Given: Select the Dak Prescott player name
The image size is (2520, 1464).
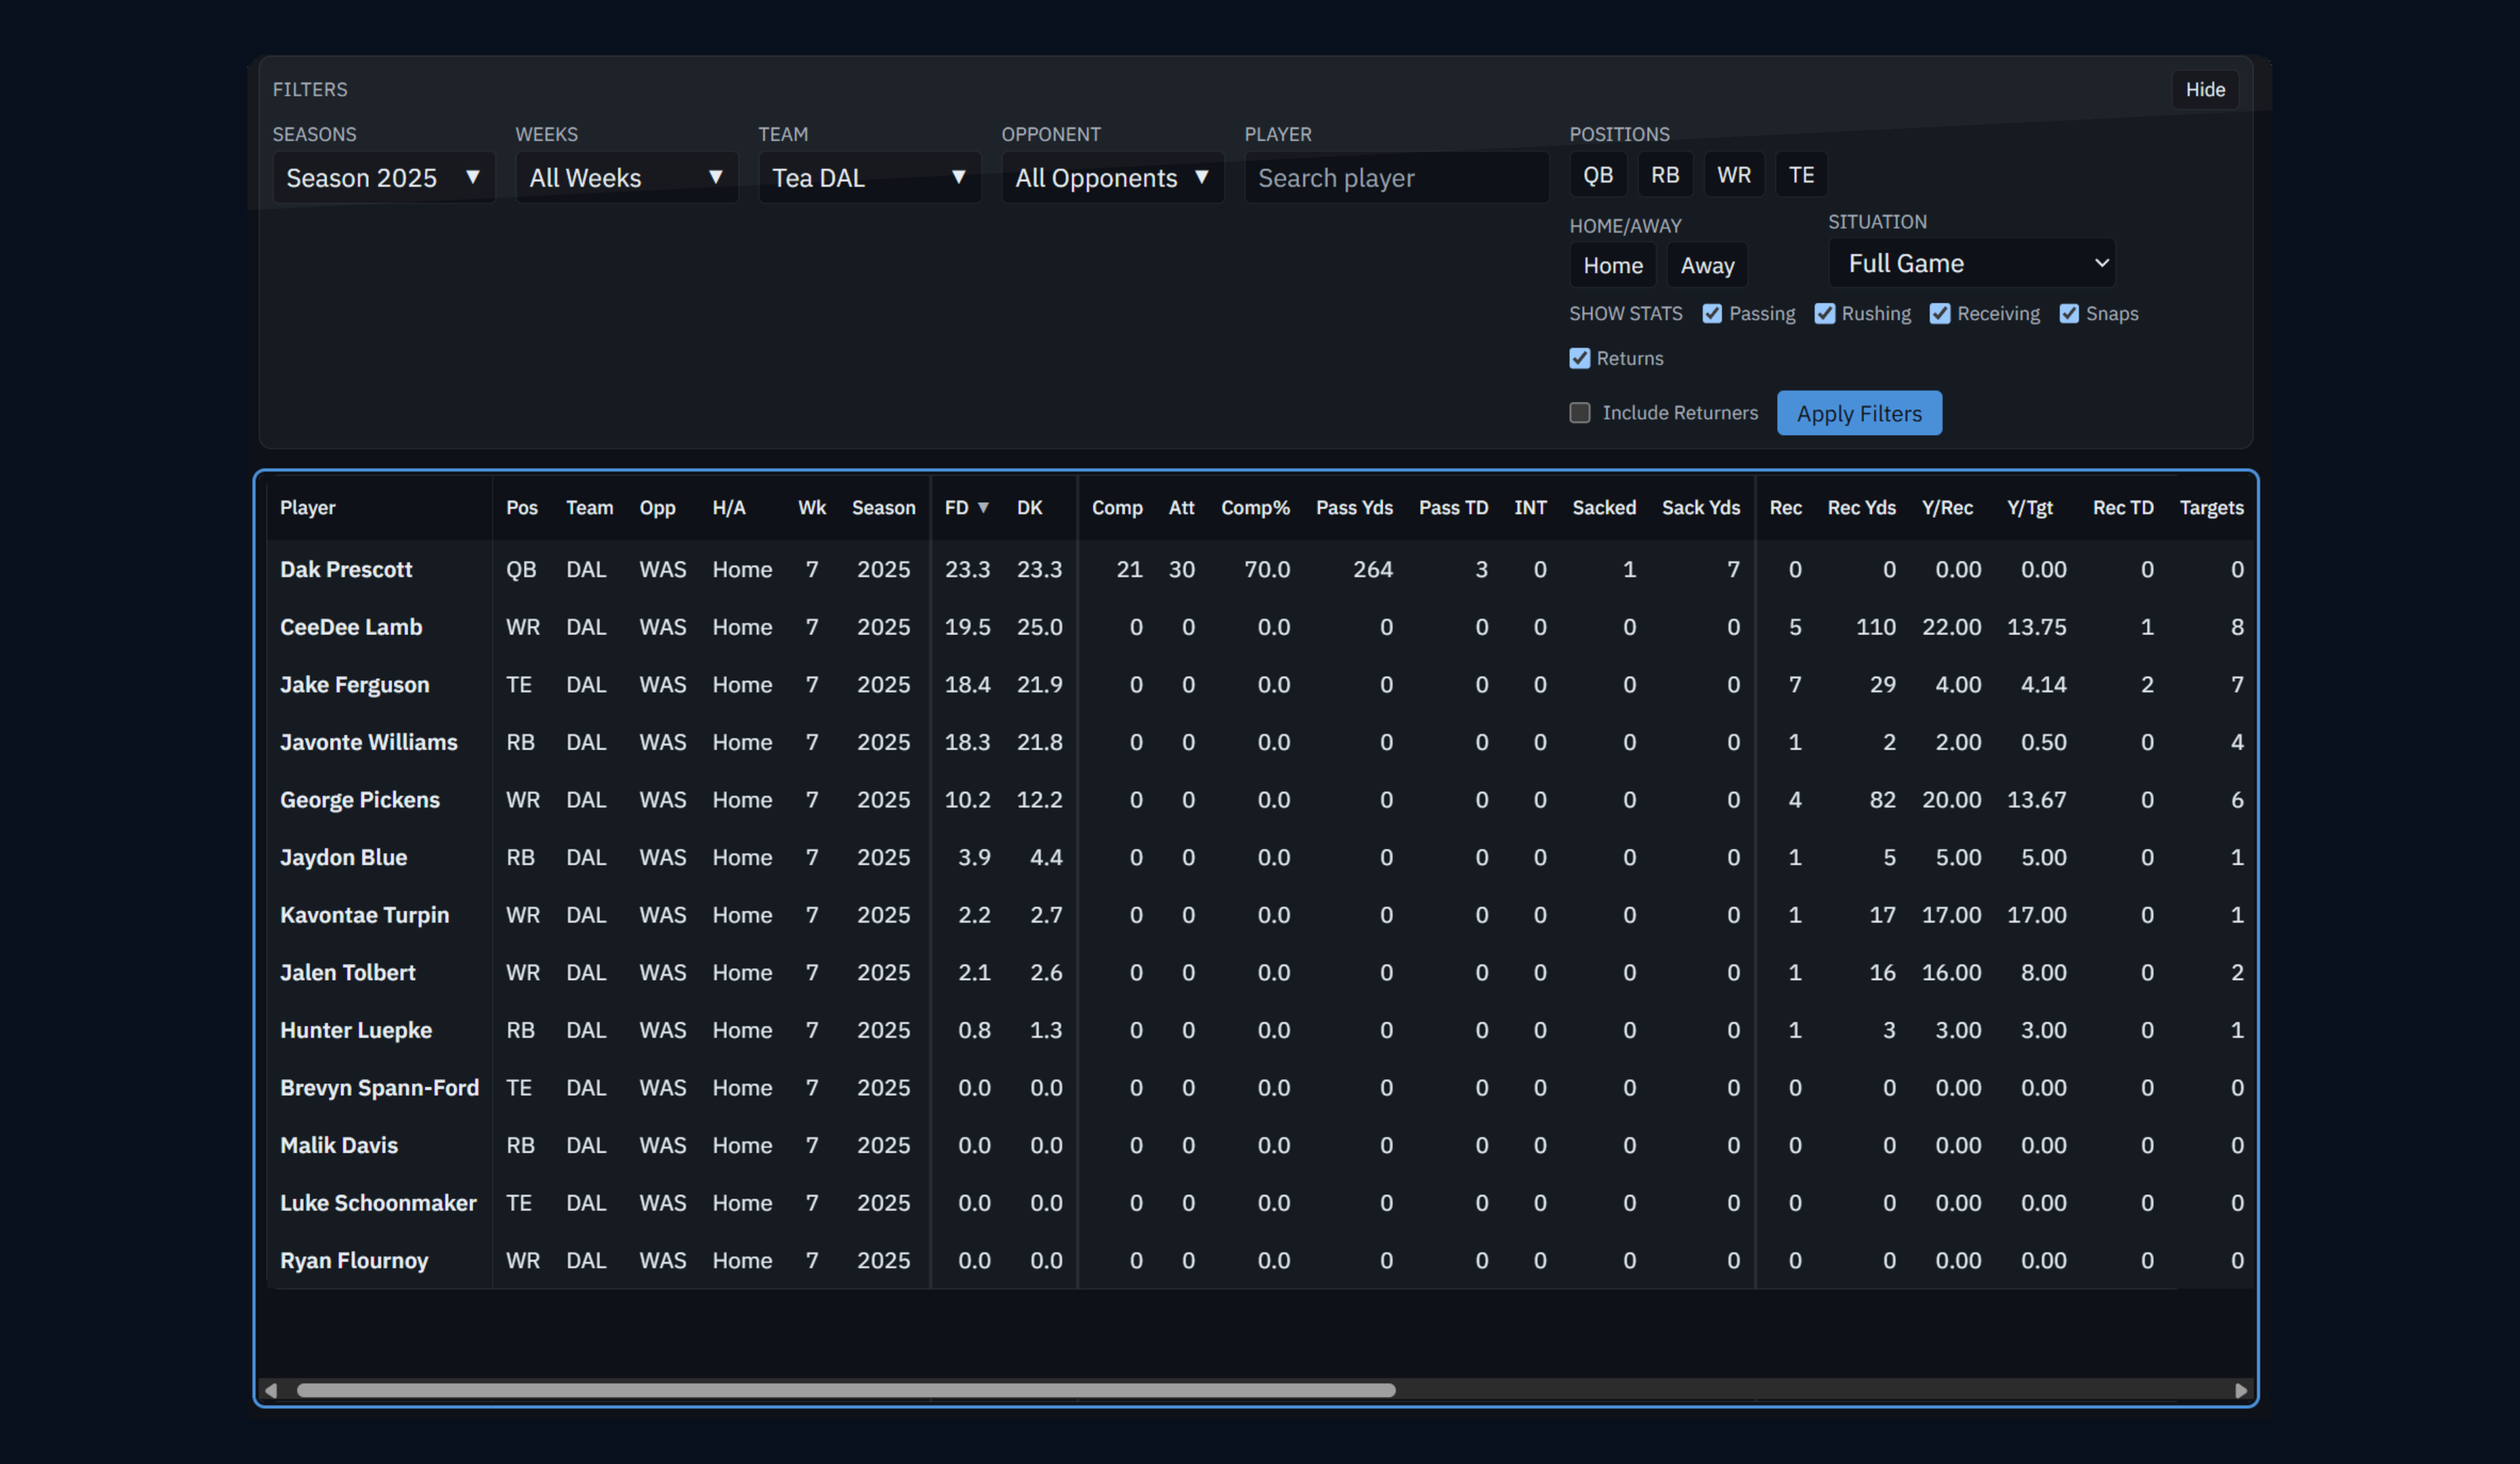Looking at the screenshot, I should coord(346,569).
